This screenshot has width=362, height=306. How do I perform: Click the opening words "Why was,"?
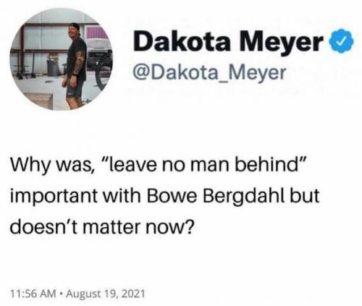coord(52,166)
